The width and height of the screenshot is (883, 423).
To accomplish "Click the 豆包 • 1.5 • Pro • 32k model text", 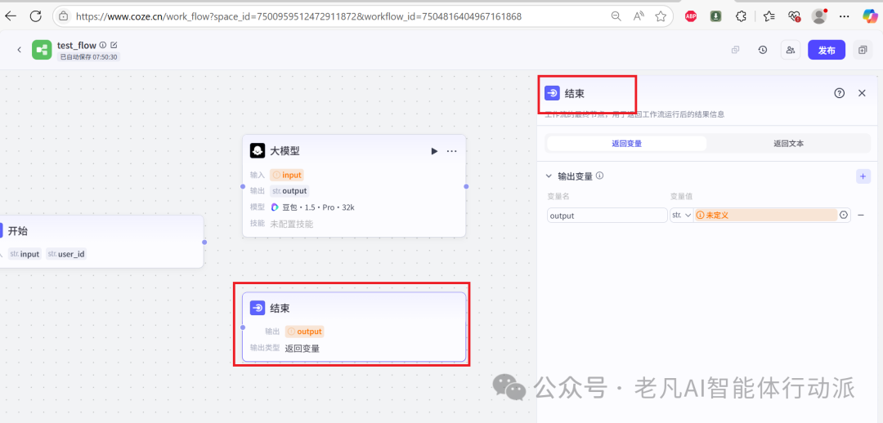I will pos(318,207).
